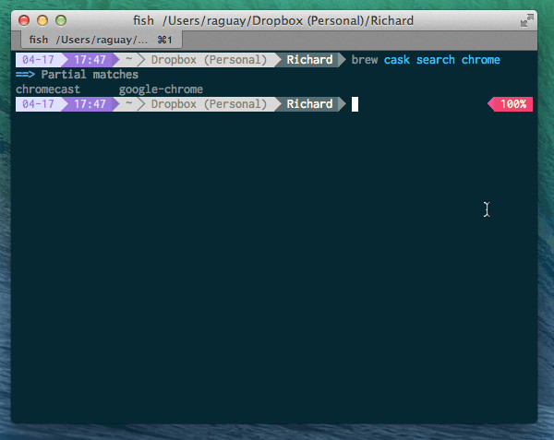Click the 'google-chrome' search result text
Screen dimensions: 554x440
(161, 89)
